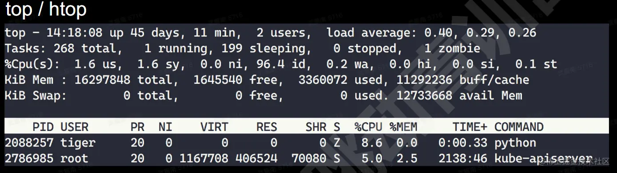617x173 pixels.
Task: Select the USER column header
Action: tap(74, 127)
